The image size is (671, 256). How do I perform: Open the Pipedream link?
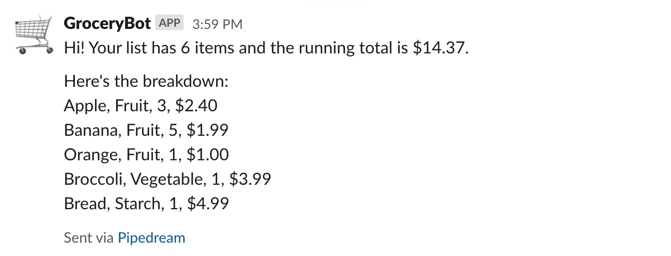(151, 238)
